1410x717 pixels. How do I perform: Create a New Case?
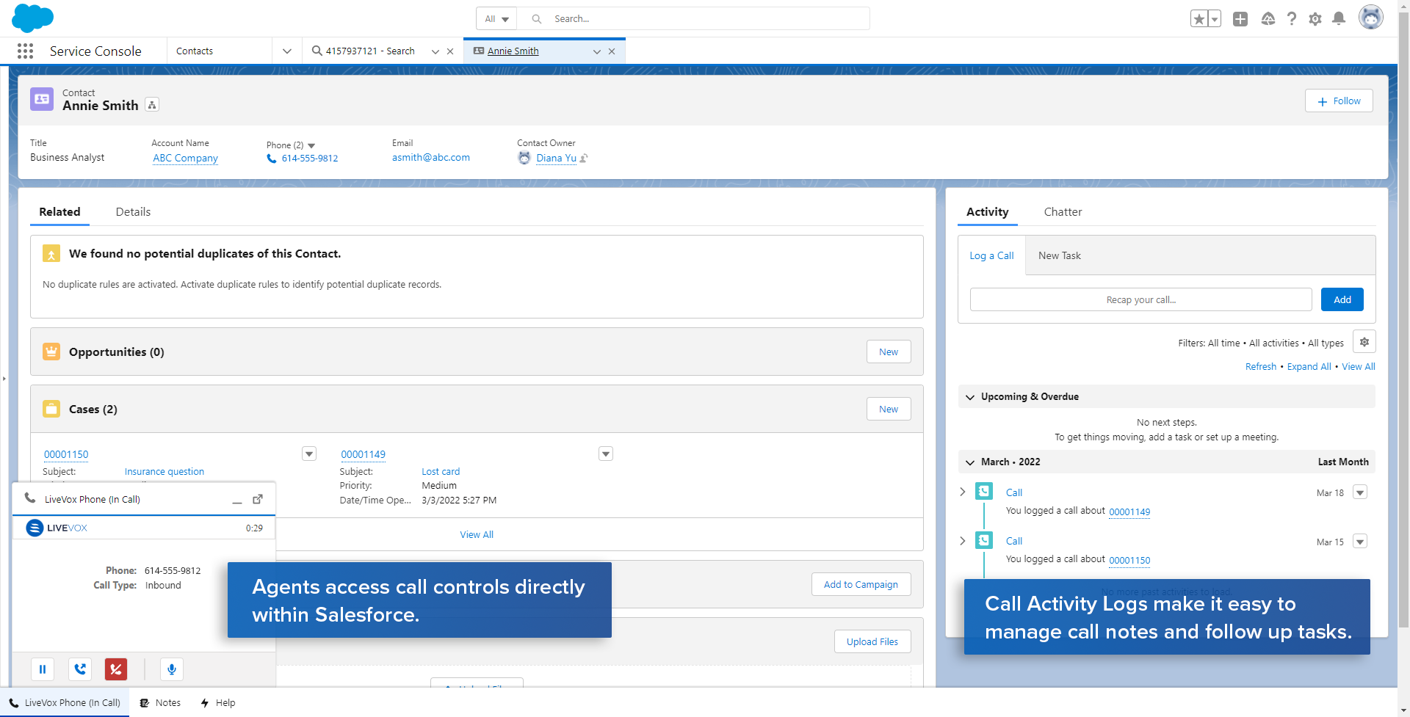tap(889, 409)
